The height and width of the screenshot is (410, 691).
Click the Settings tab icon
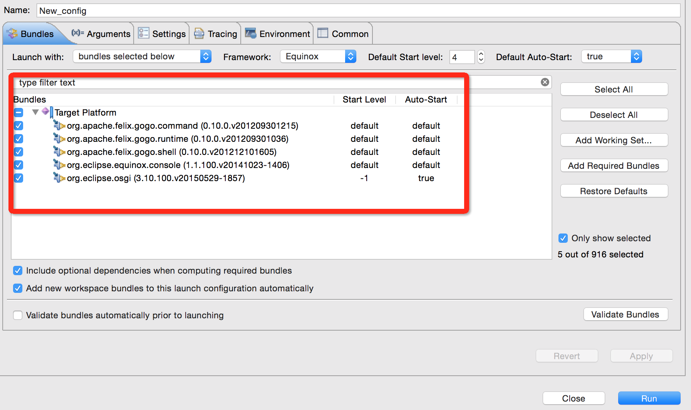click(x=144, y=33)
